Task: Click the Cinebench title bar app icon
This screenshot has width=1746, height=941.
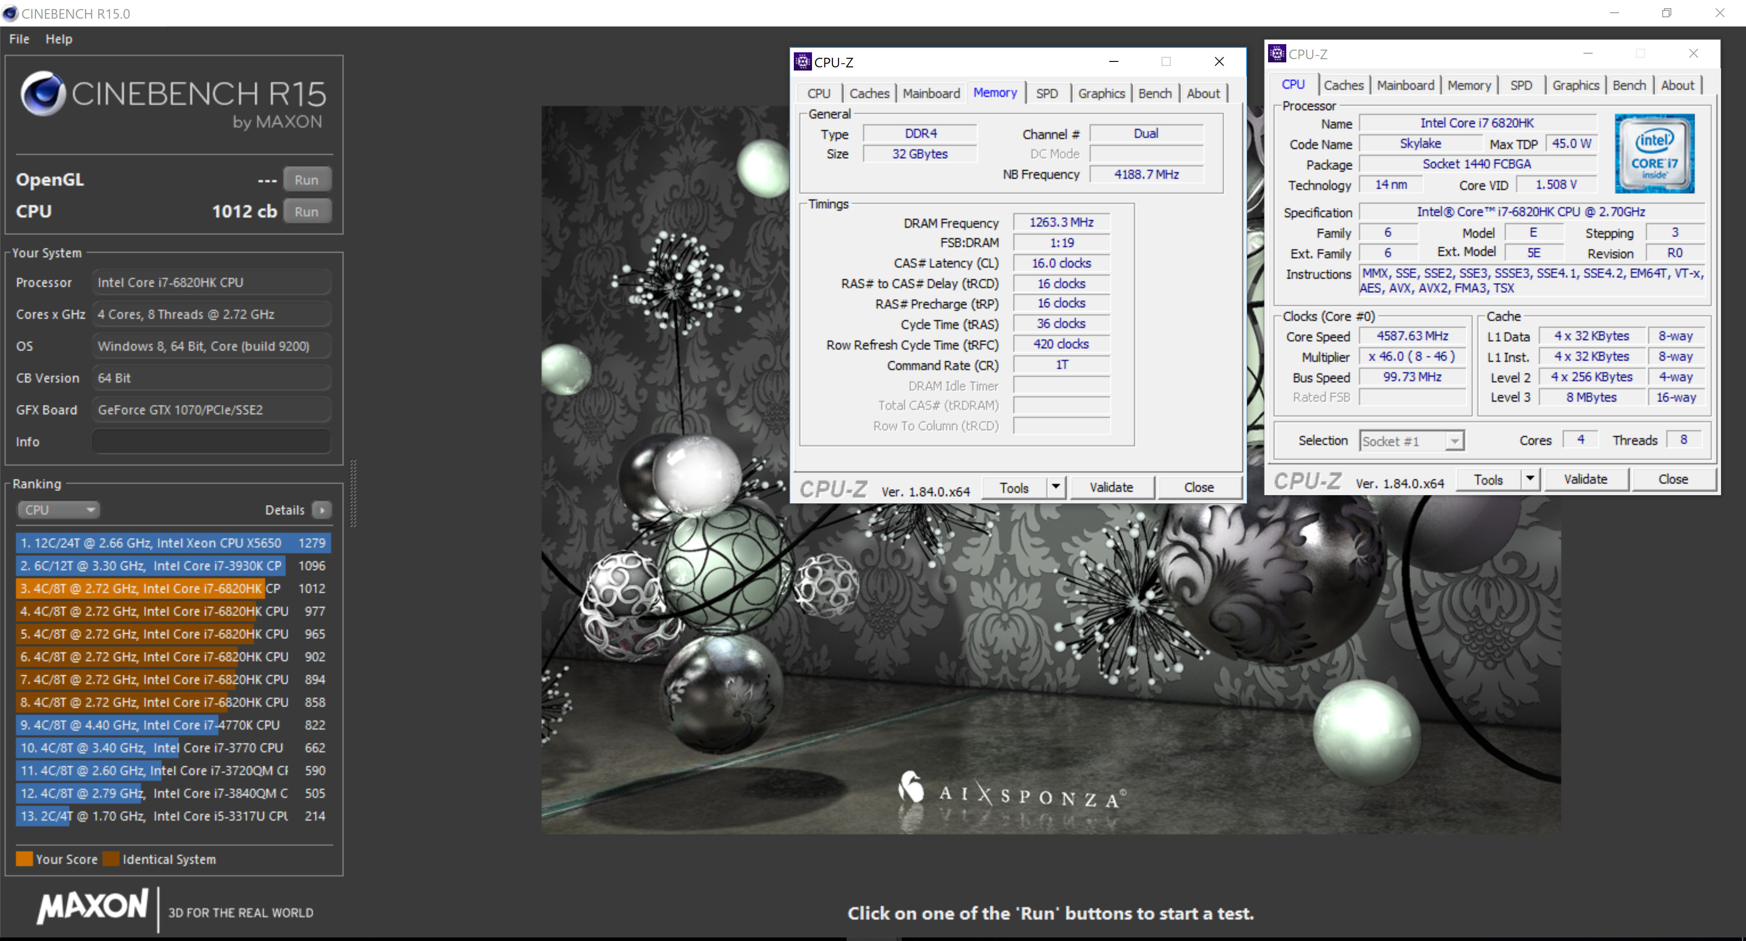Action: [10, 14]
